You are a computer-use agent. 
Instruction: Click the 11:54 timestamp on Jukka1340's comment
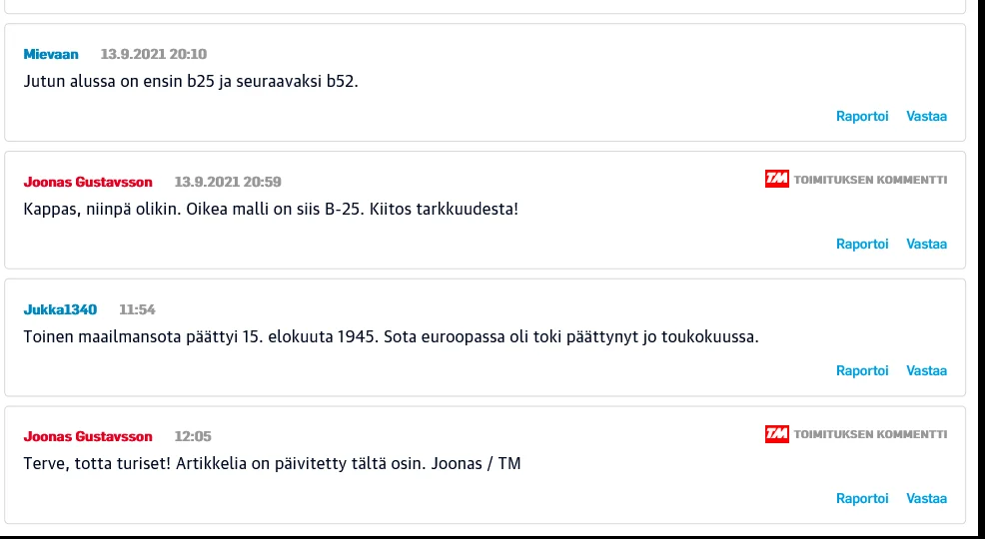click(x=137, y=309)
